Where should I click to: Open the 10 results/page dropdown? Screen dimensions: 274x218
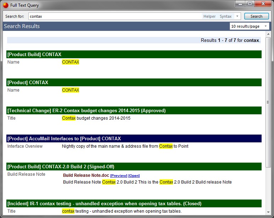pyautogui.click(x=249, y=26)
